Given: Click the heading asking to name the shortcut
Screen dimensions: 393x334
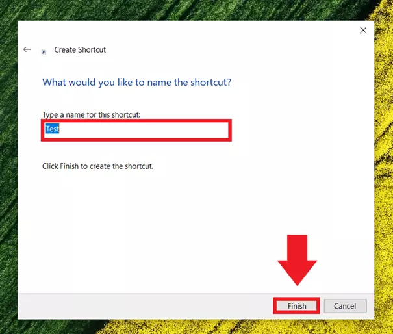Looking at the screenshot, I should (x=136, y=83).
